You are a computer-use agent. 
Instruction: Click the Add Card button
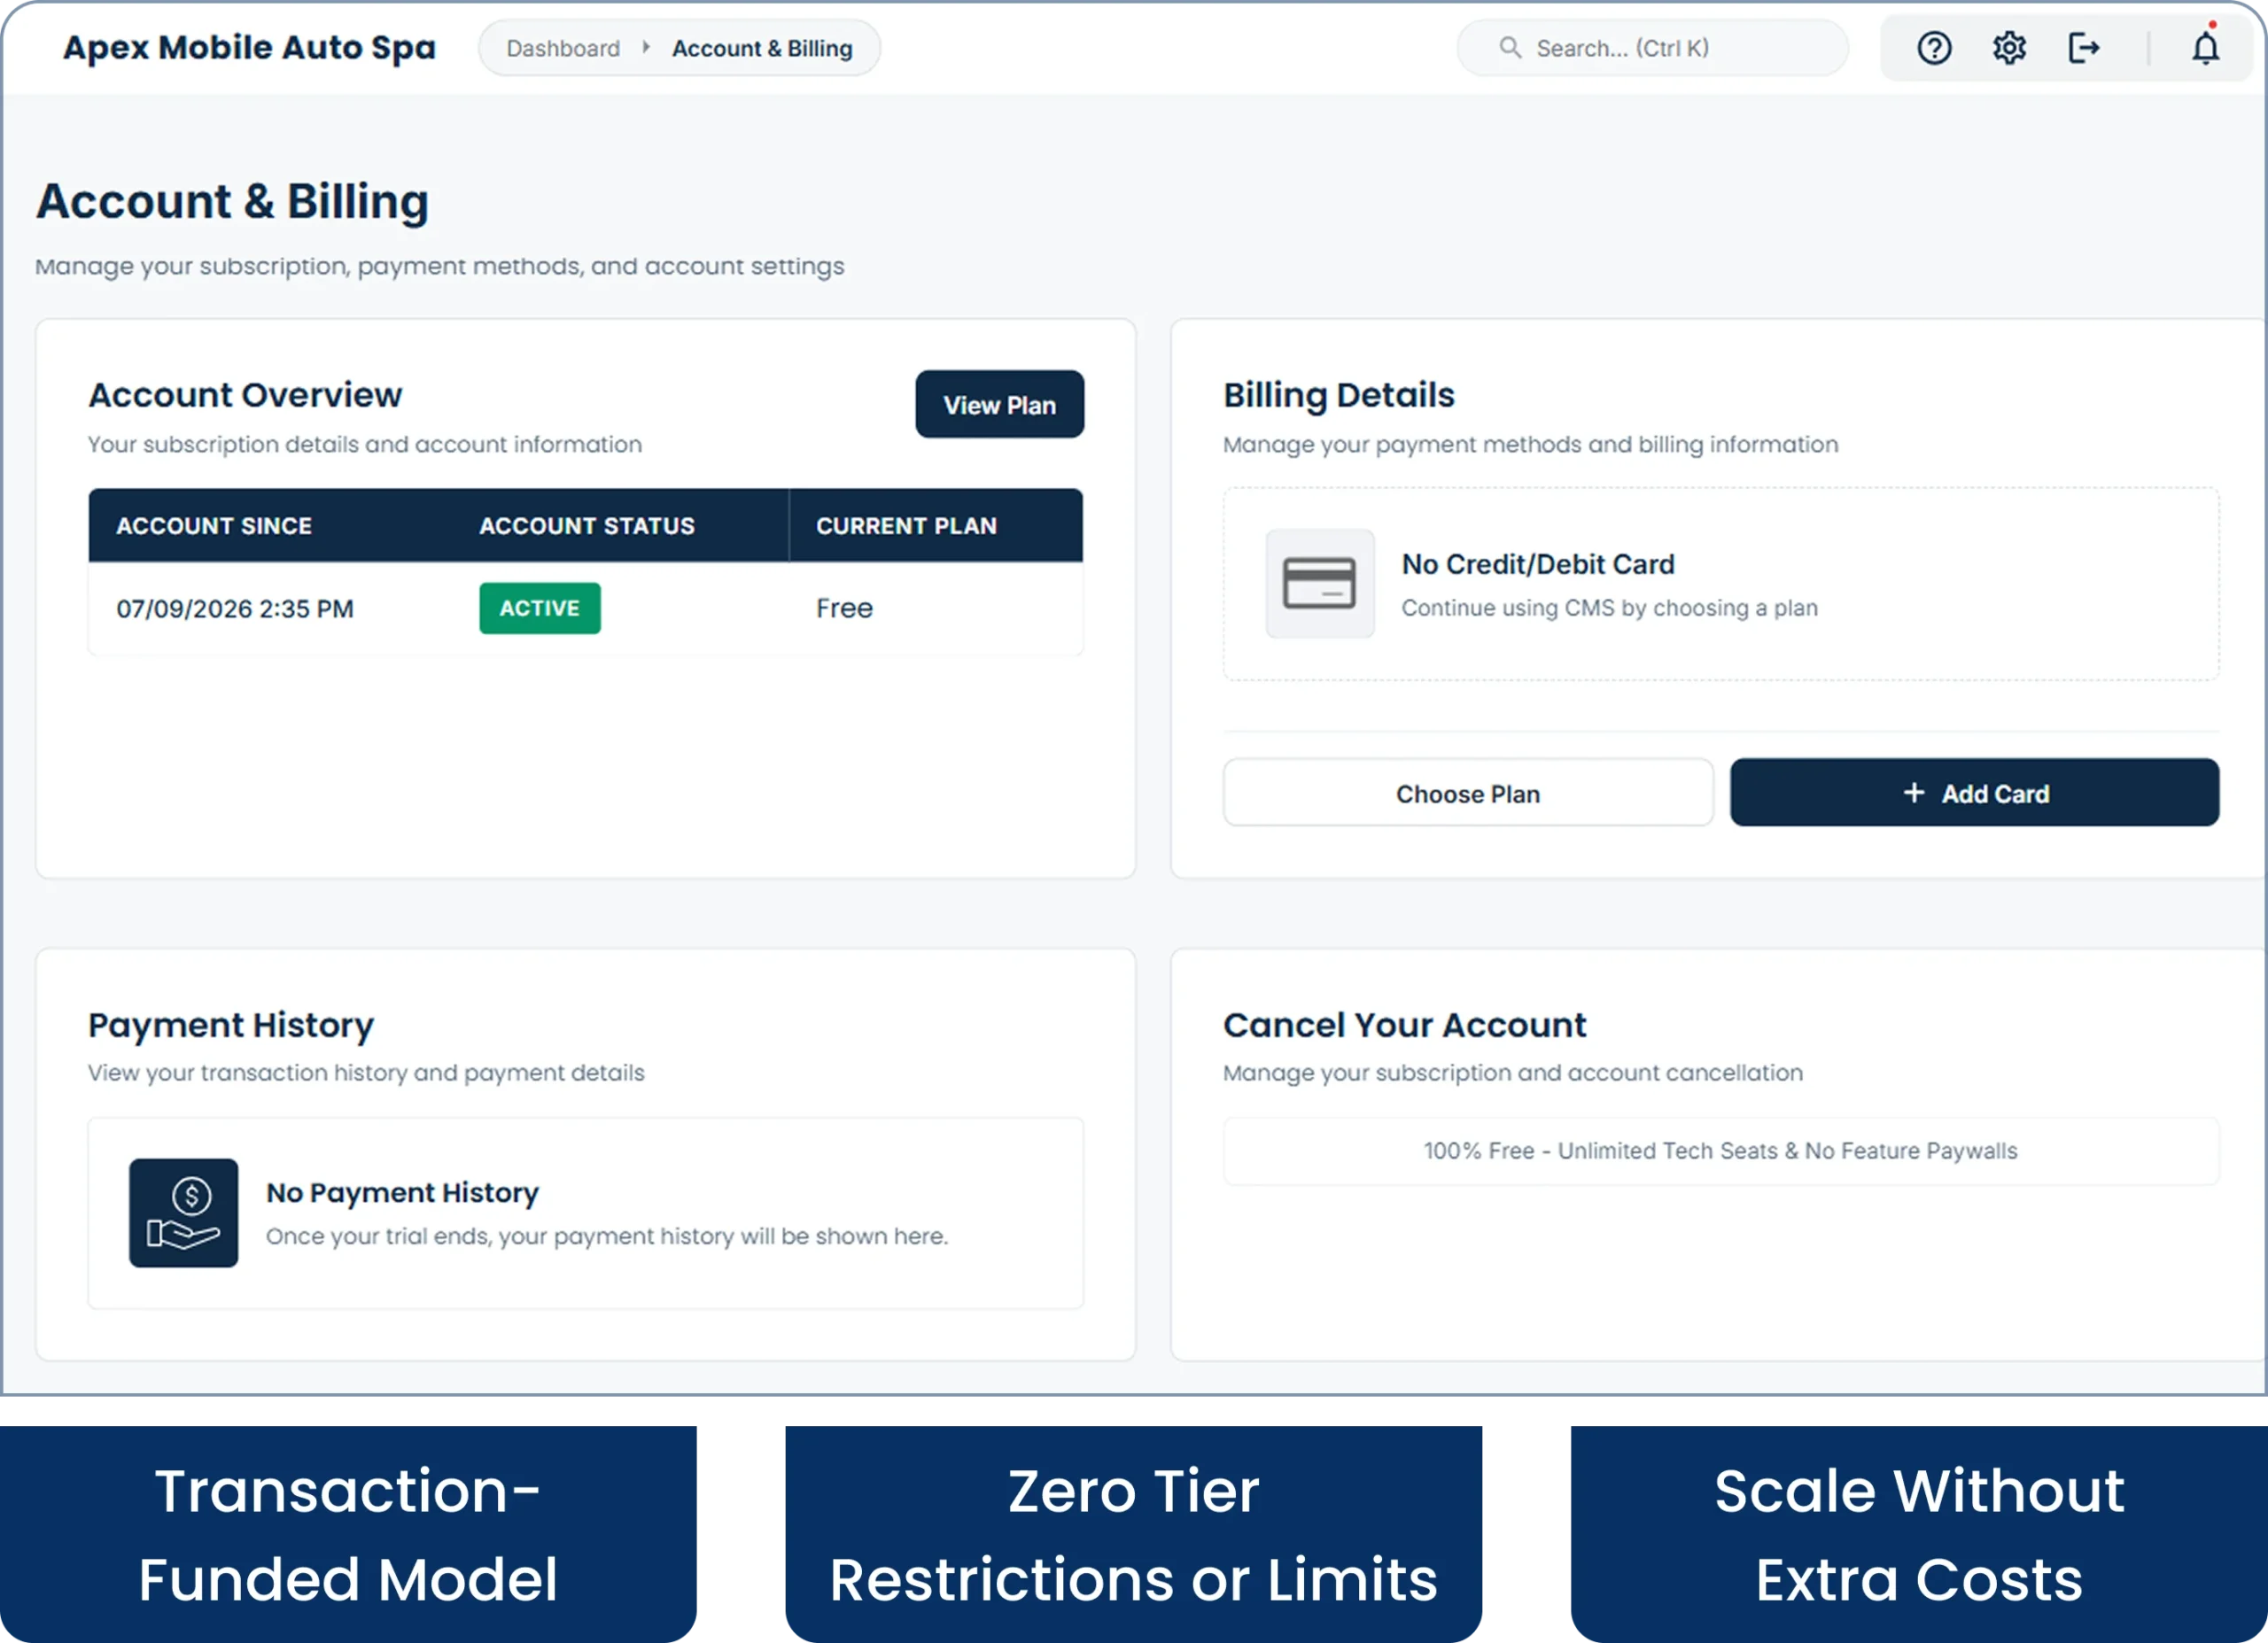1974,793
